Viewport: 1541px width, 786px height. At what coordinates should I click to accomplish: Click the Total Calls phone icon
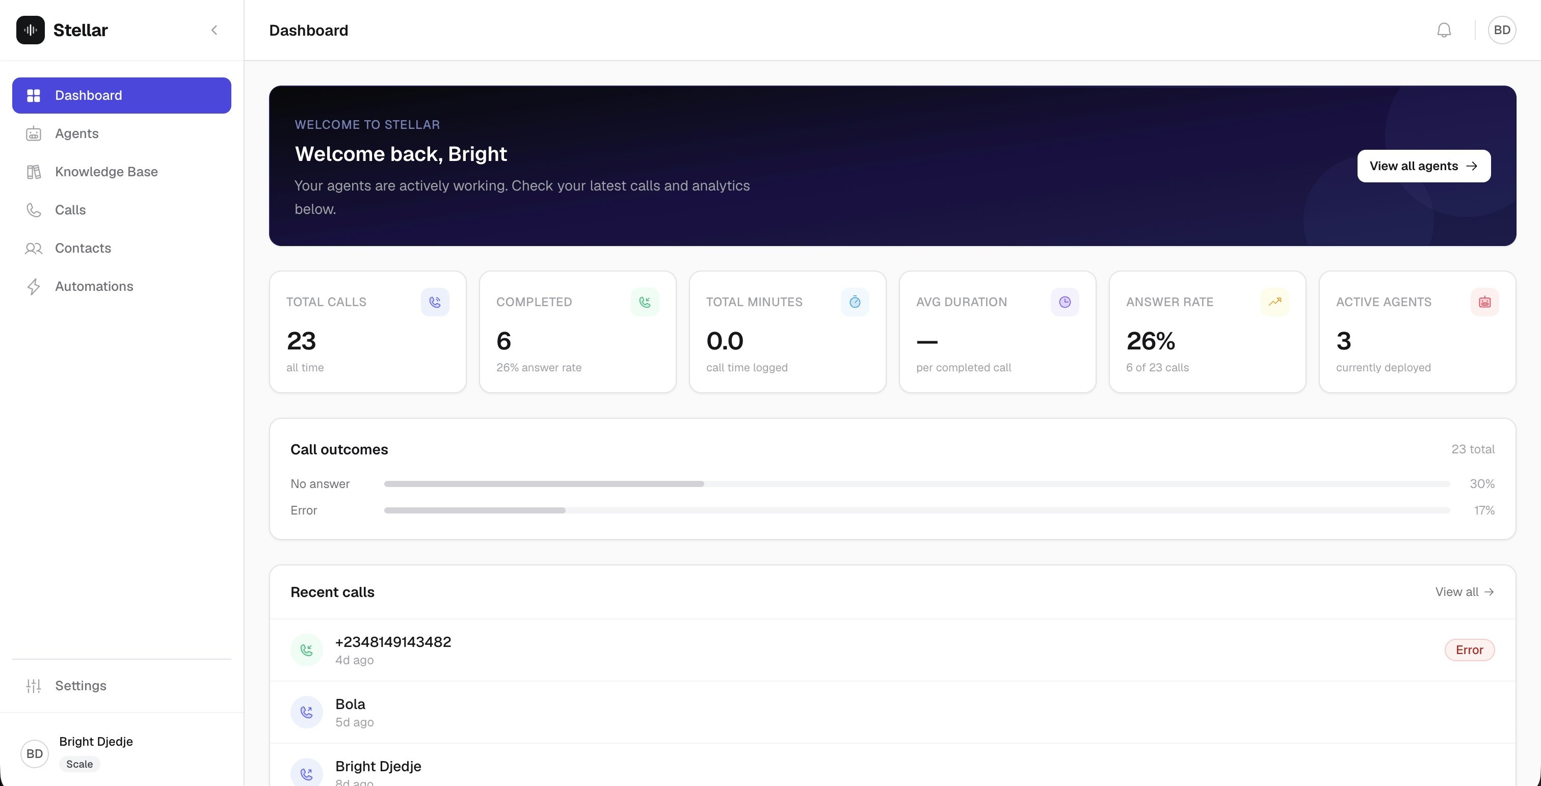[435, 302]
